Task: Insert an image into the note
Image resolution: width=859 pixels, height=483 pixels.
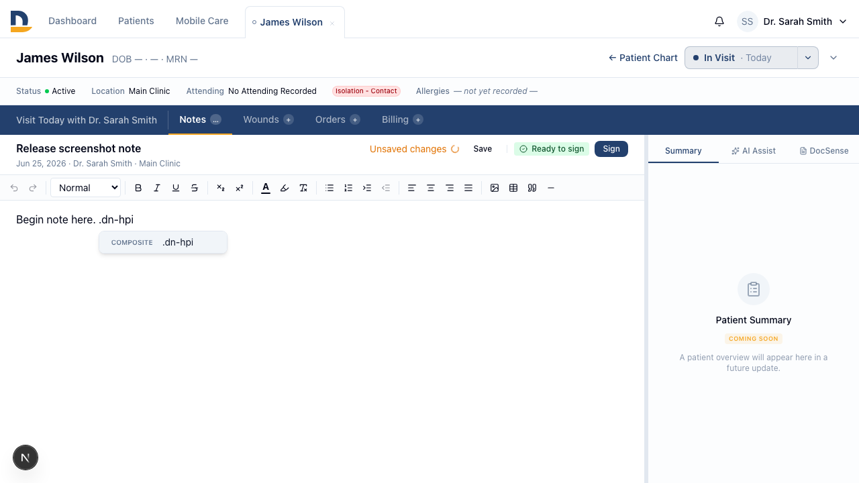Action: (x=495, y=188)
